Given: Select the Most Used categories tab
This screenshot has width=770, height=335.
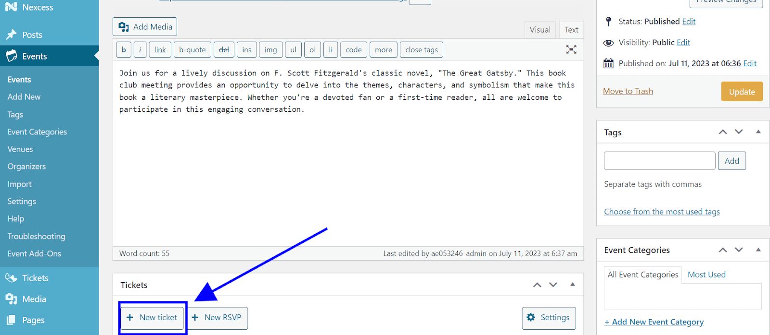Looking at the screenshot, I should [x=706, y=275].
